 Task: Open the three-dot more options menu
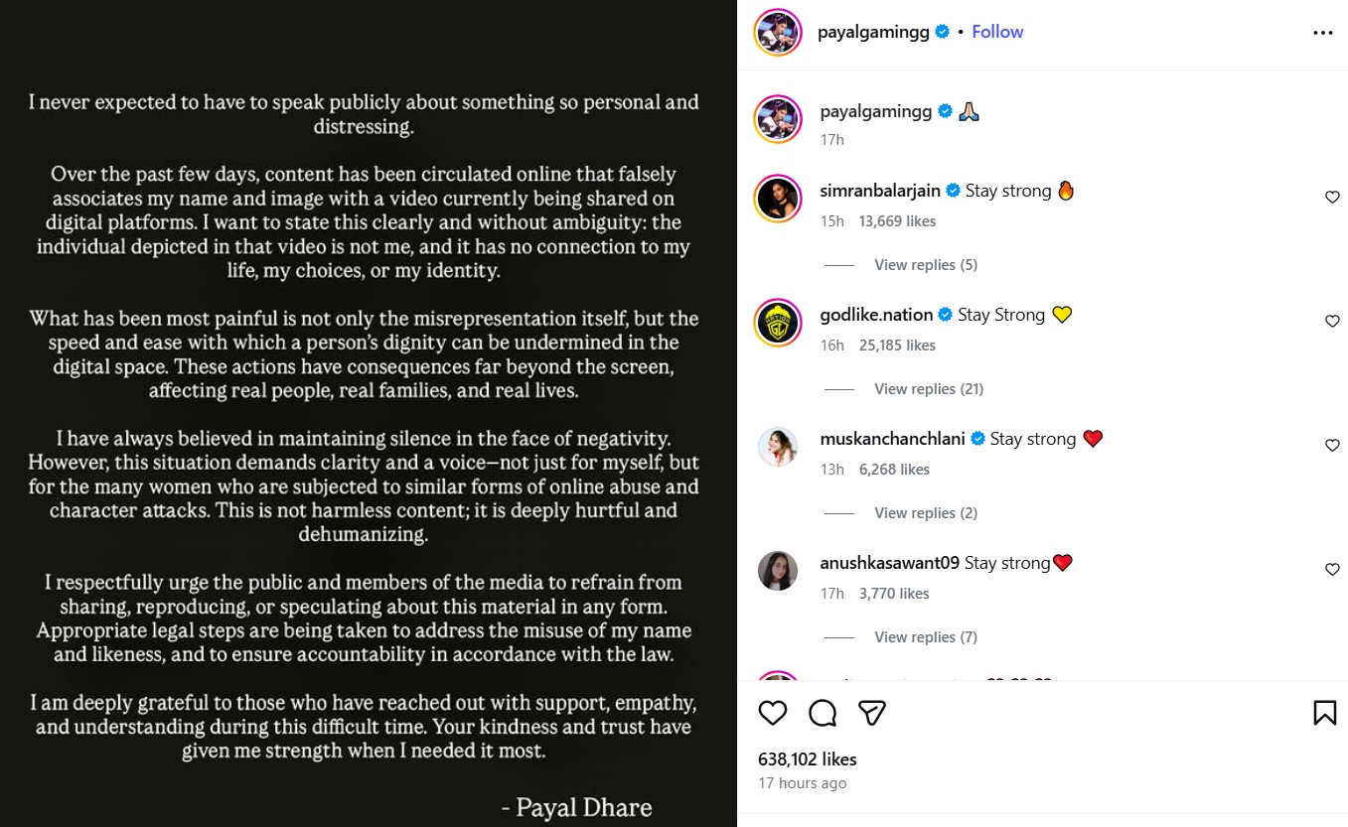tap(1322, 33)
